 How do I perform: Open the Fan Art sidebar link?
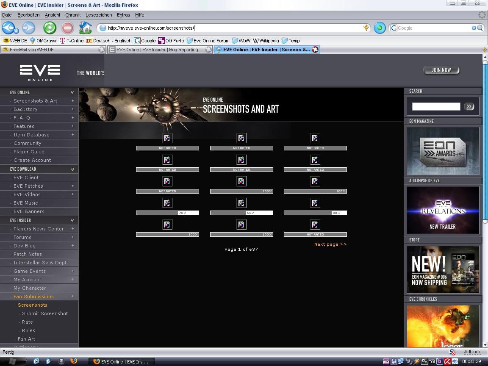pos(26,339)
